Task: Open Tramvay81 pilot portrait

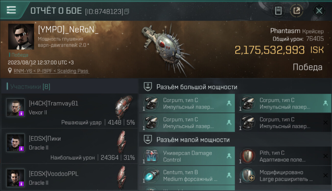Action: click(16, 107)
